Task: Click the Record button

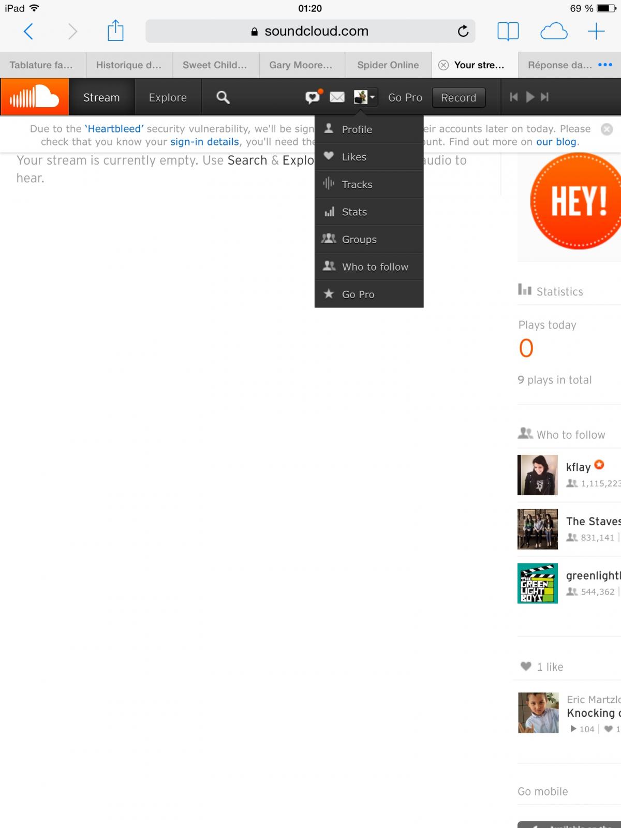Action: [459, 97]
